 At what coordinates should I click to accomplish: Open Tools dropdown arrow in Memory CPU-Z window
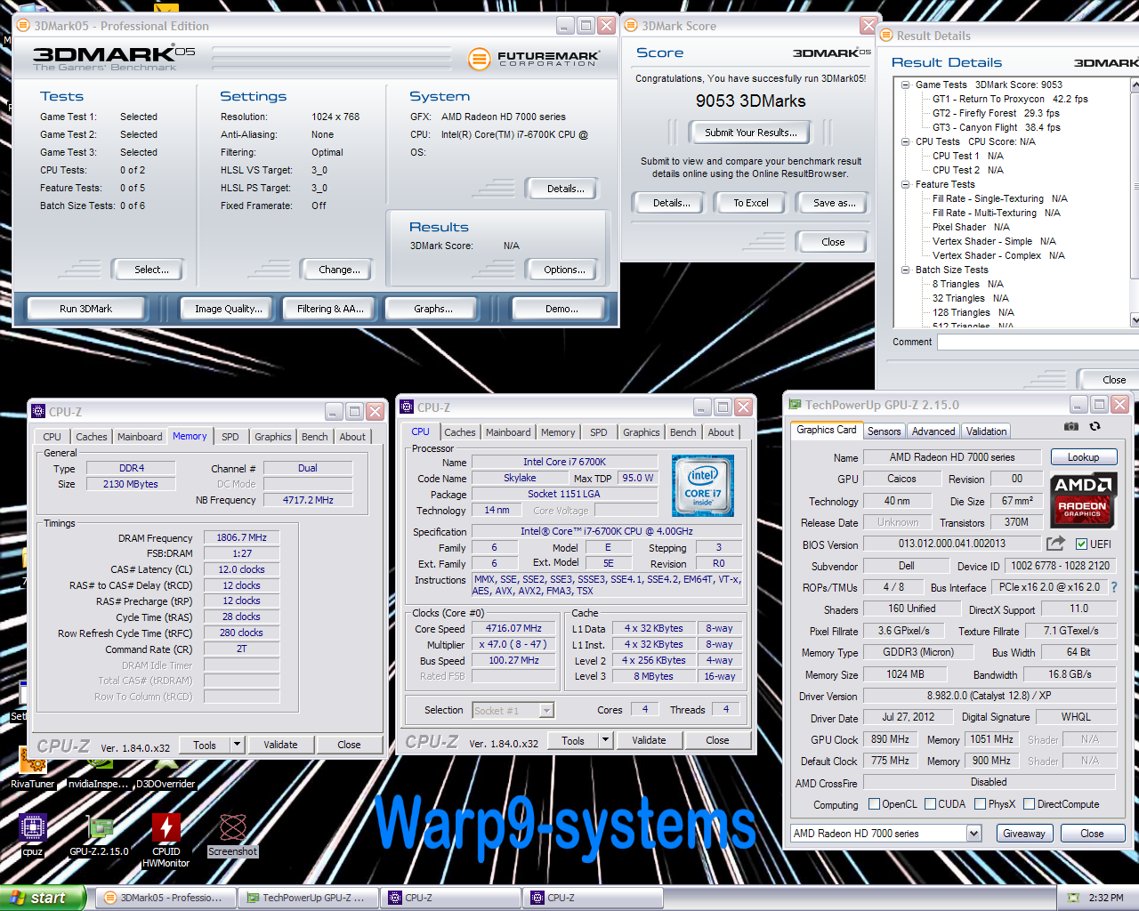coord(237,745)
